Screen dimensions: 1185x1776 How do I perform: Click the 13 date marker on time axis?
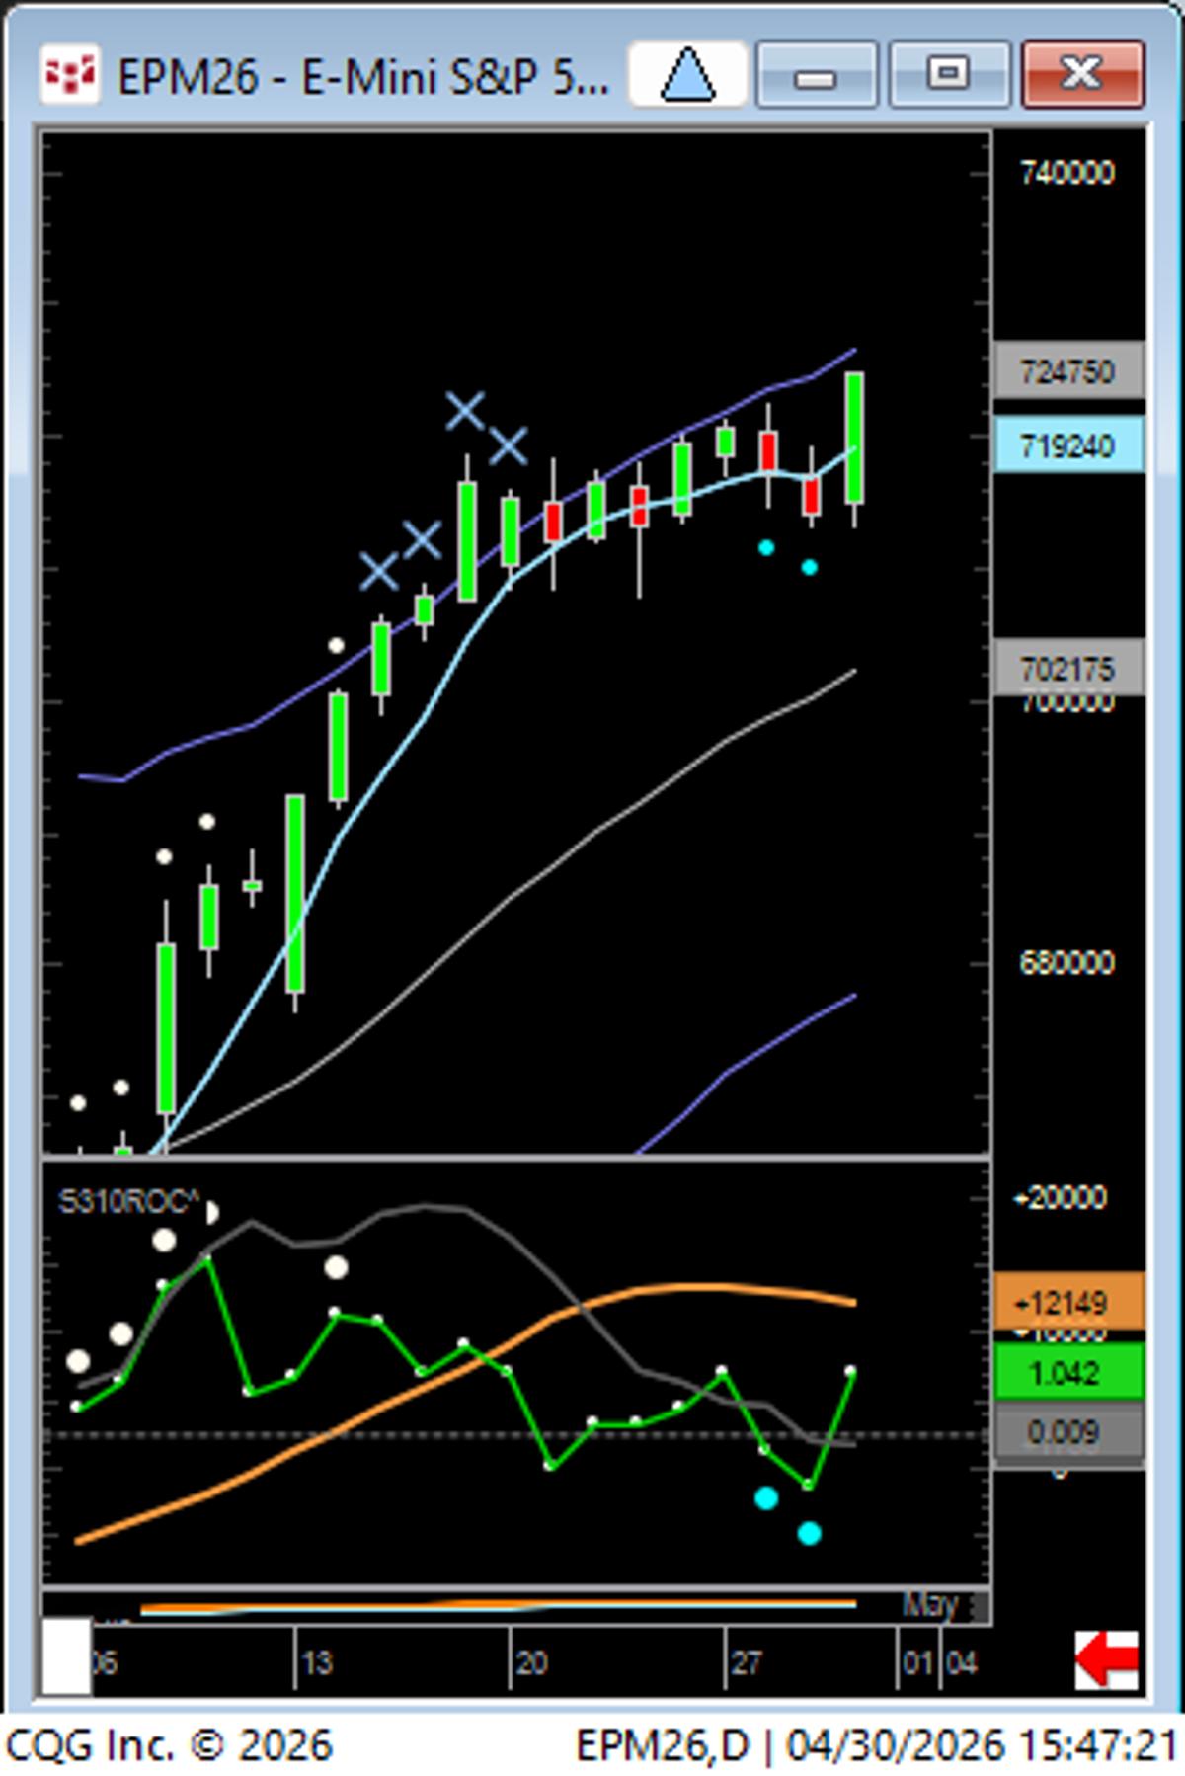(x=316, y=1663)
